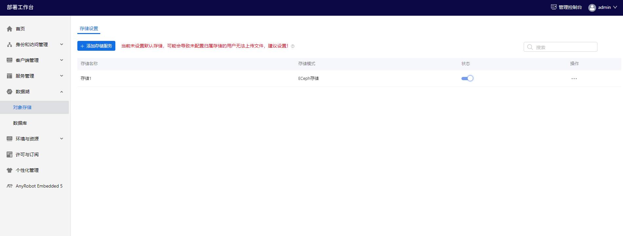Screen dimensions: 623x236
Task: Click the 操作 column header
Action: point(574,64)
